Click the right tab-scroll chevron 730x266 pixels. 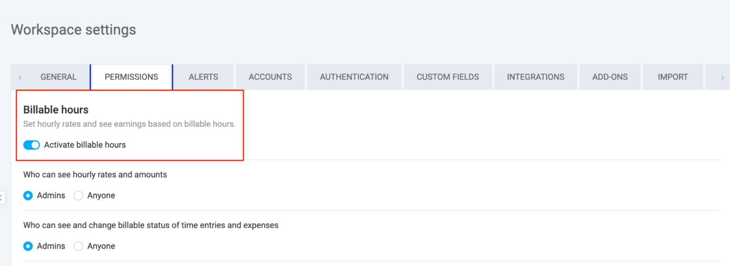click(722, 77)
